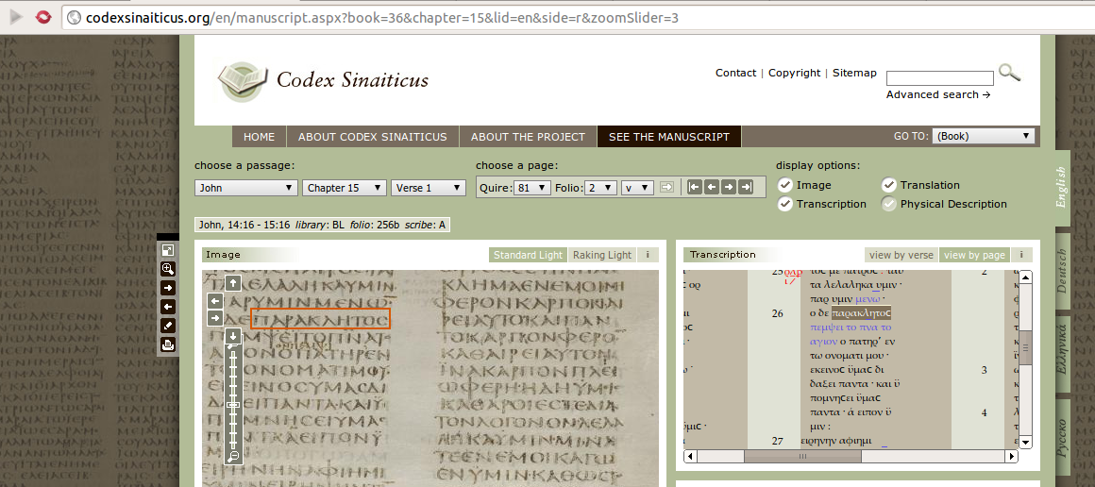Click the search magnifying glass icon

coord(1009,73)
